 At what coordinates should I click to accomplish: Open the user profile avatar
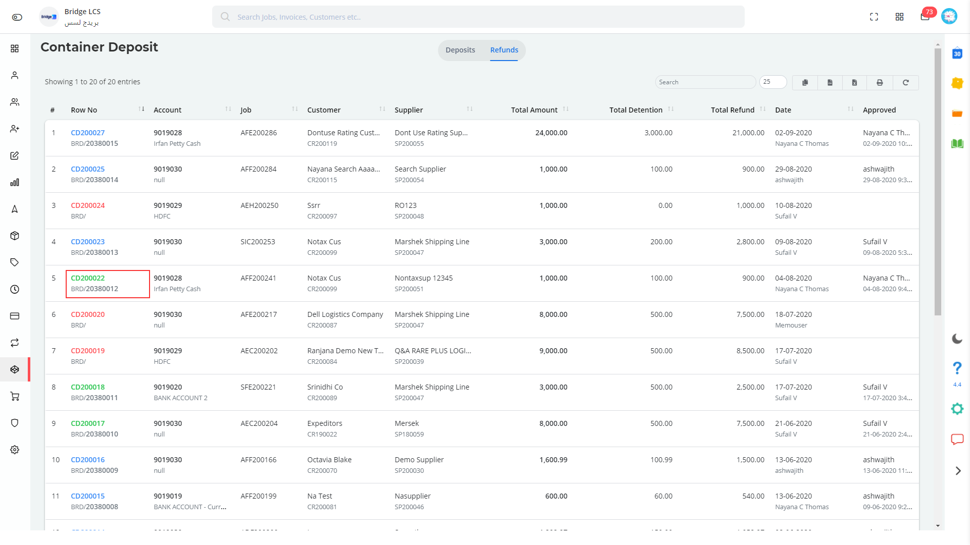point(949,17)
